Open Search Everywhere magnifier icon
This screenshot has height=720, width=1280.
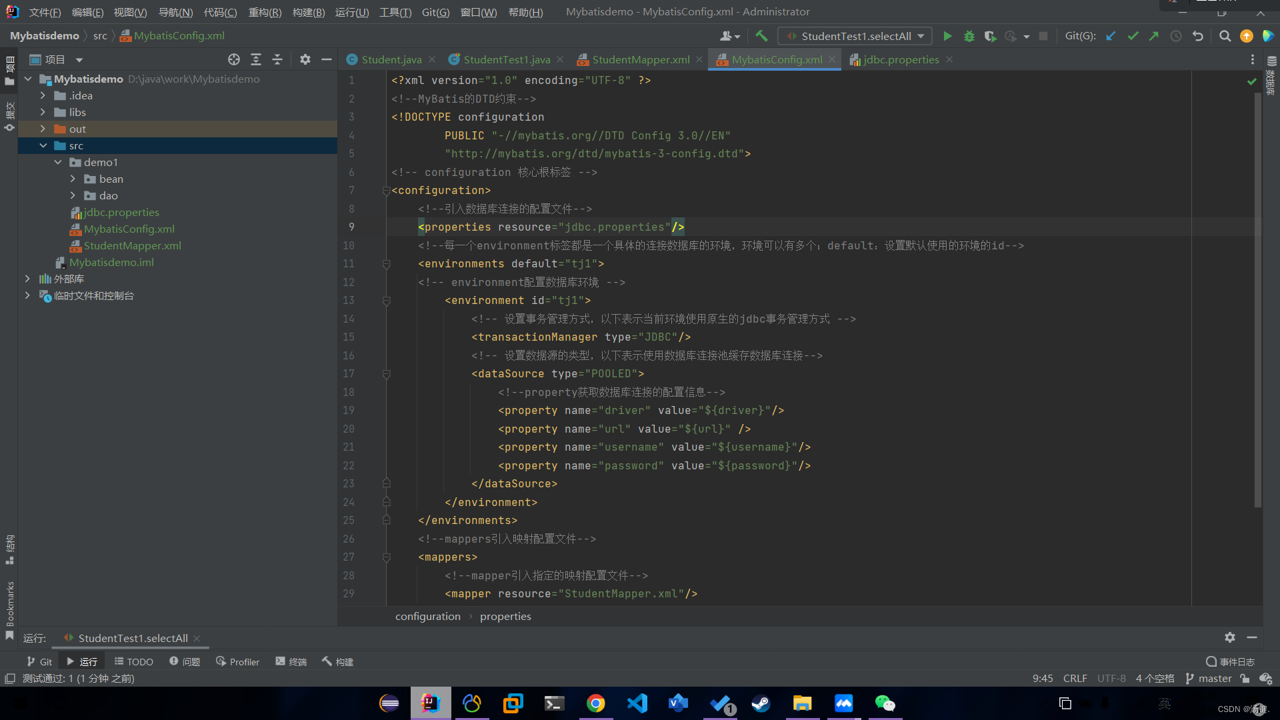pyautogui.click(x=1225, y=36)
